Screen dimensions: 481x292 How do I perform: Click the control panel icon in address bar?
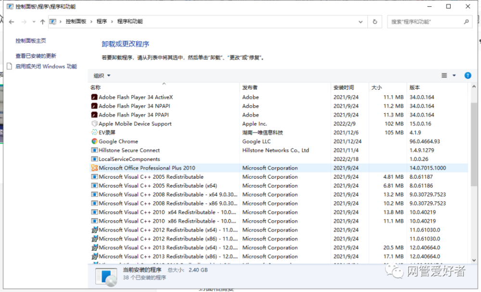[53, 22]
